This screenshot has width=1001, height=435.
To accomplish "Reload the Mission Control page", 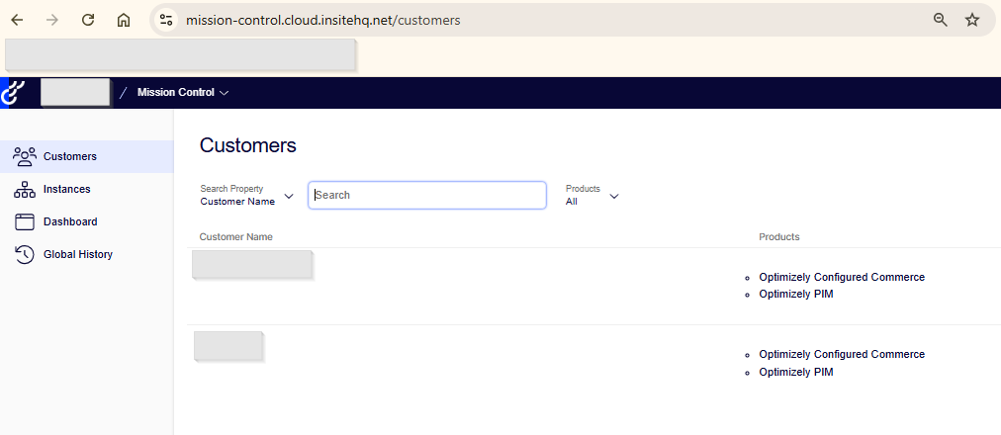I will [88, 20].
